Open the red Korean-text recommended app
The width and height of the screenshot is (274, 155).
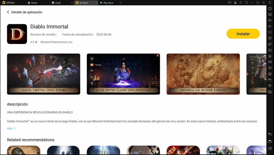(183, 150)
